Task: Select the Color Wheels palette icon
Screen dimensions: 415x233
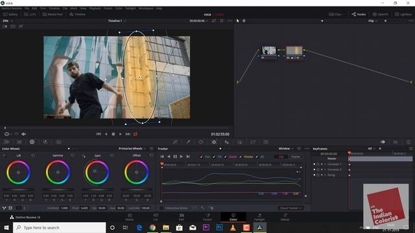Action: coord(32,142)
